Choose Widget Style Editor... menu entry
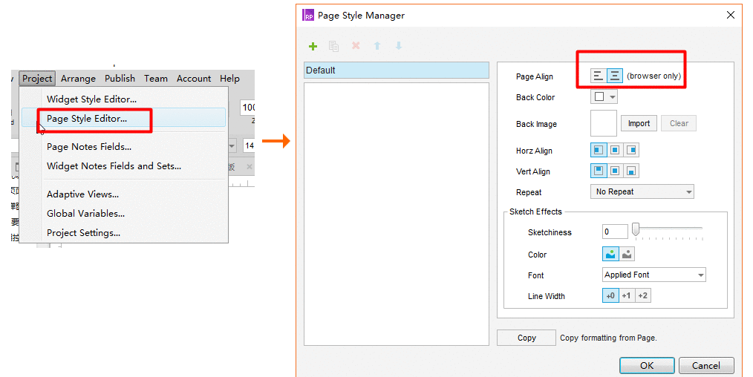 click(x=124, y=99)
